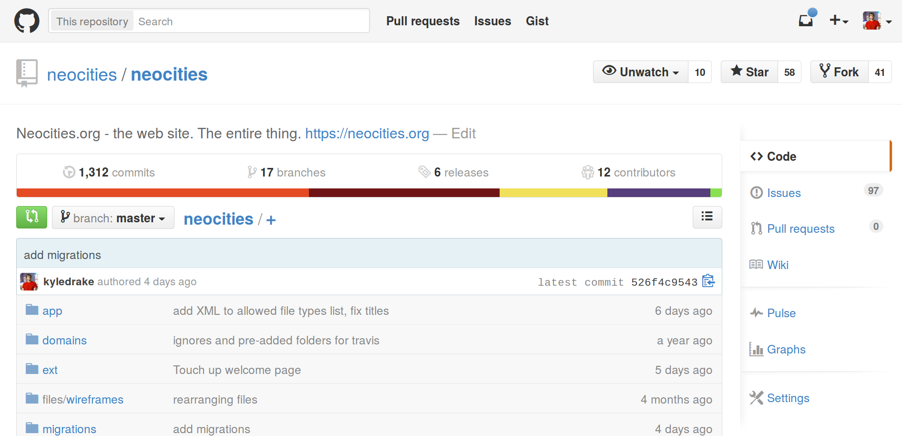This screenshot has height=436, width=902.
Task: Open Issues tab in sidebar
Action: coord(784,193)
